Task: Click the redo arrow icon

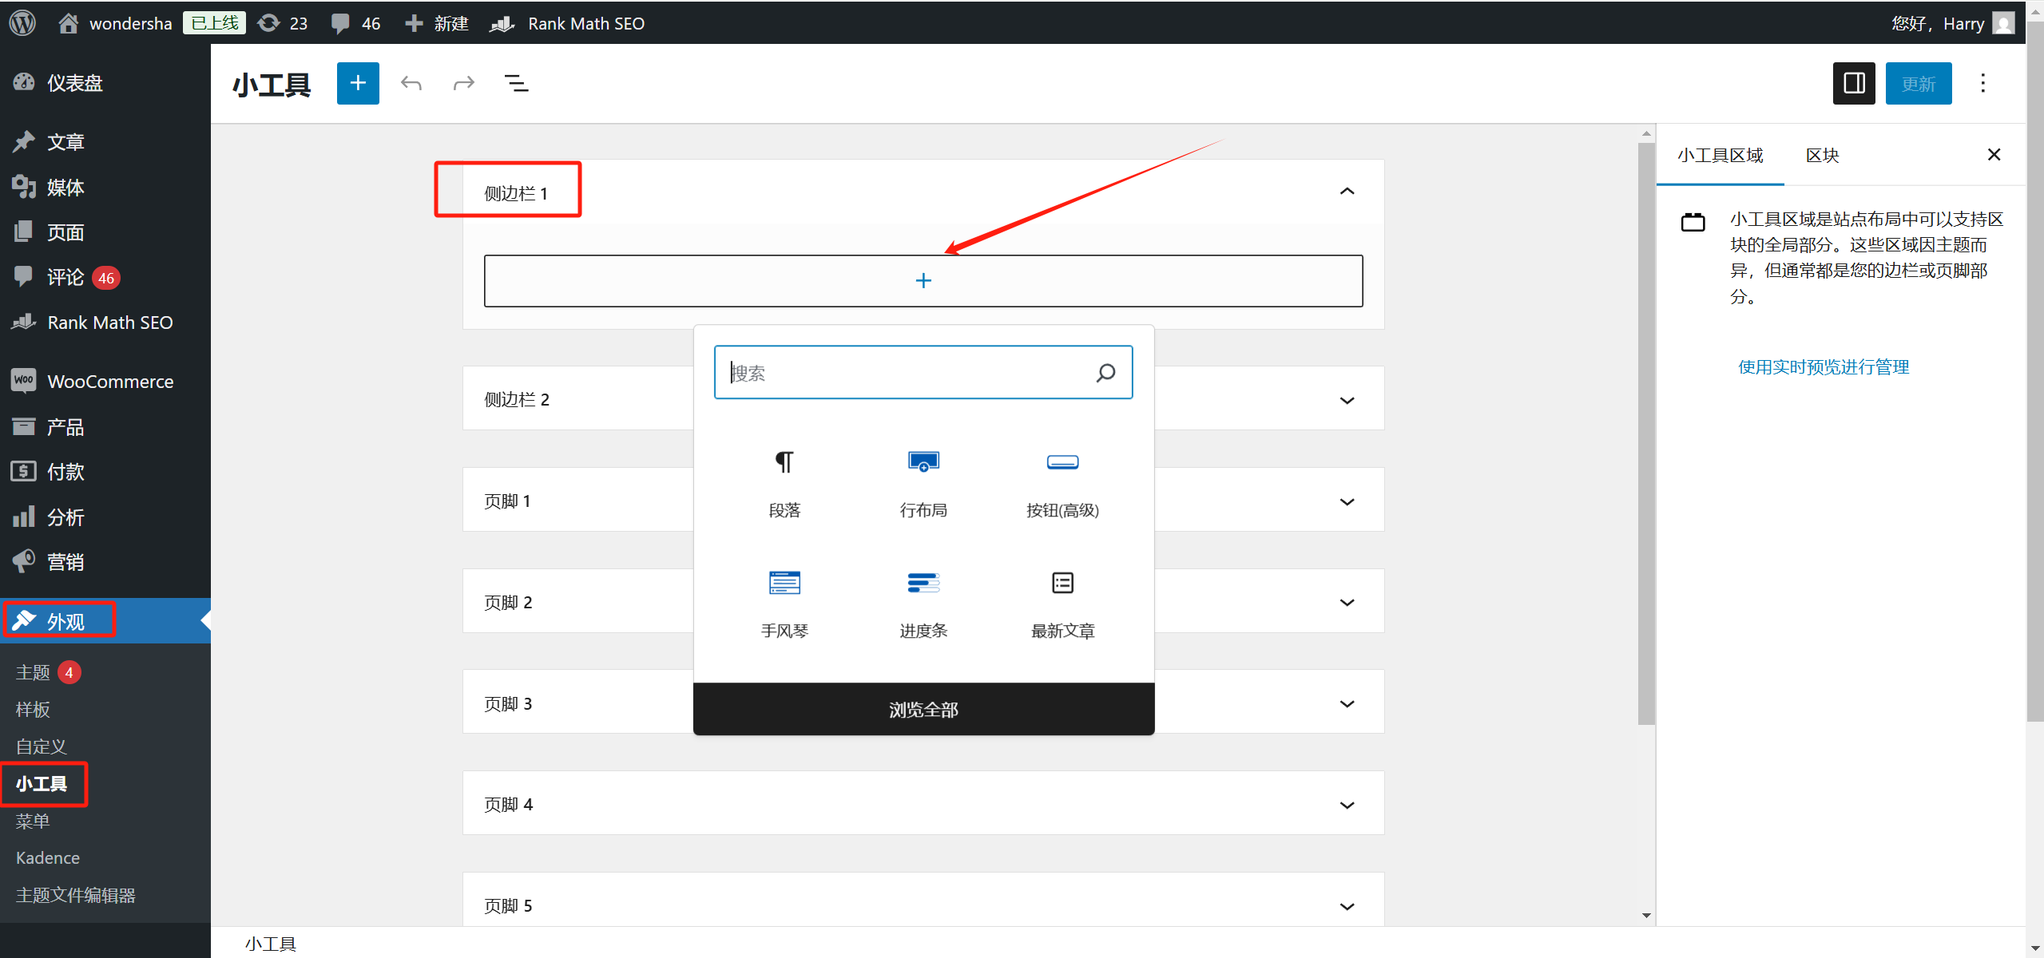Action: [x=462, y=82]
